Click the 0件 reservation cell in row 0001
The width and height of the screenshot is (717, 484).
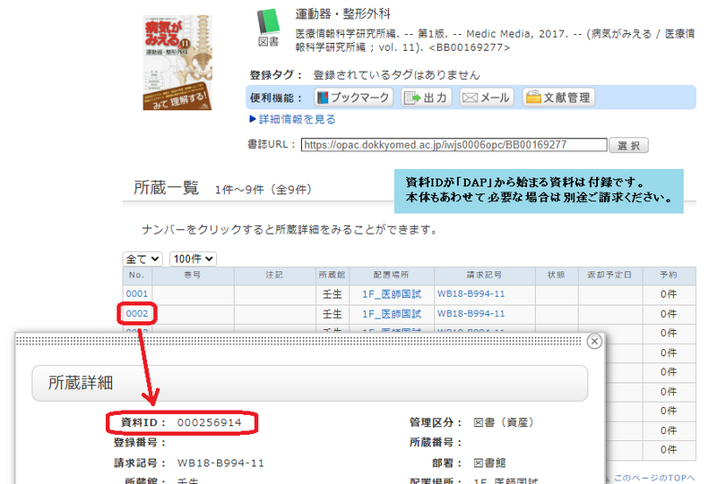click(x=669, y=294)
